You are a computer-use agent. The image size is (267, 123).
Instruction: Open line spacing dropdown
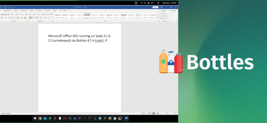[41, 18]
